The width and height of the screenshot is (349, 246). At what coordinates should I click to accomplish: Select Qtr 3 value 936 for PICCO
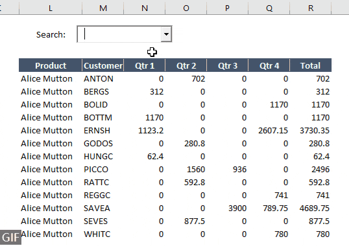[240, 169]
